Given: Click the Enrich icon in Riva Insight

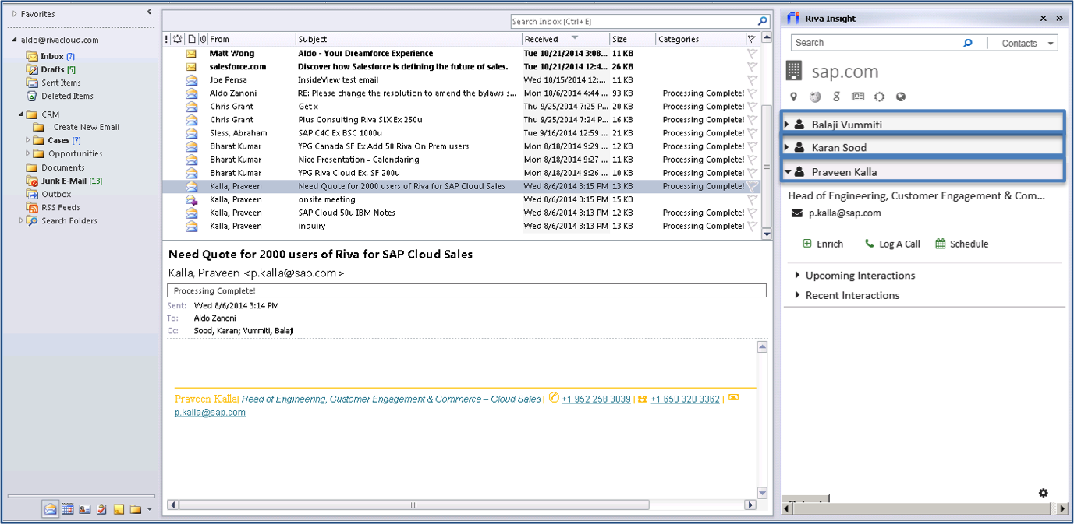Looking at the screenshot, I should click(806, 244).
